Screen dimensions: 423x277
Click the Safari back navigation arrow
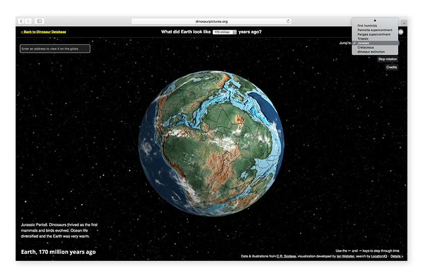(x=21, y=21)
